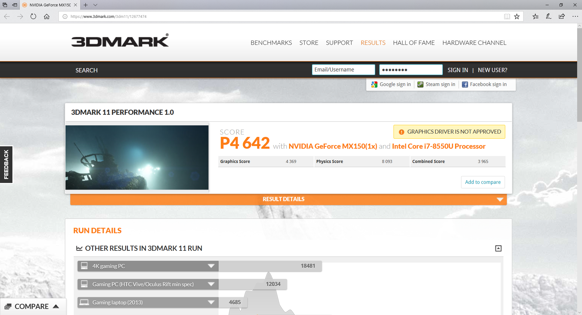
Task: Click set these tabs aside icon
Action: coord(15,5)
